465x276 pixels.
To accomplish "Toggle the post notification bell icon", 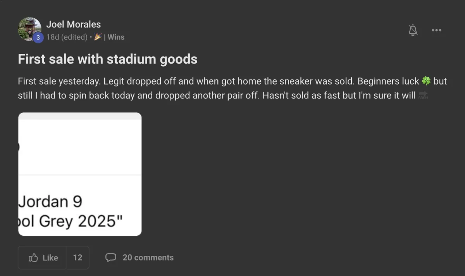I will click(x=413, y=30).
